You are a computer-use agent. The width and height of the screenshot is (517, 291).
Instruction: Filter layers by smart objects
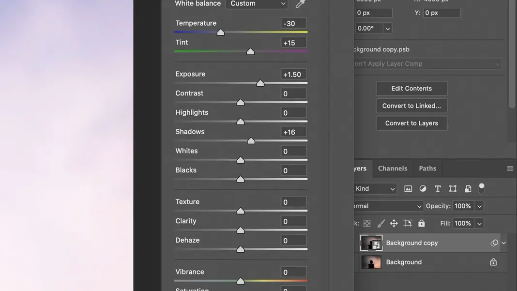click(x=468, y=189)
